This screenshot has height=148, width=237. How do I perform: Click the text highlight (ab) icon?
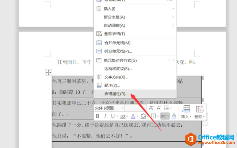pyautogui.click(x=123, y=116)
